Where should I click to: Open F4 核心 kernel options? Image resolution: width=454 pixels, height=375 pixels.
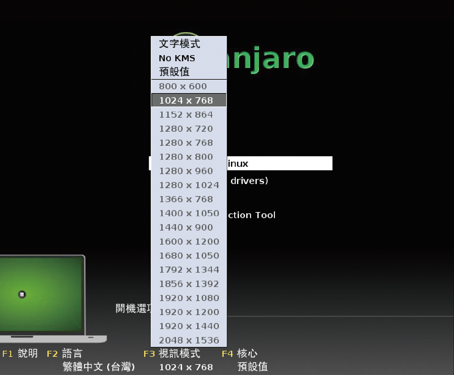pos(239,353)
